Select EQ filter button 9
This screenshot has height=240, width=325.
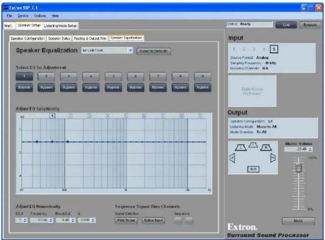[x=203, y=76]
